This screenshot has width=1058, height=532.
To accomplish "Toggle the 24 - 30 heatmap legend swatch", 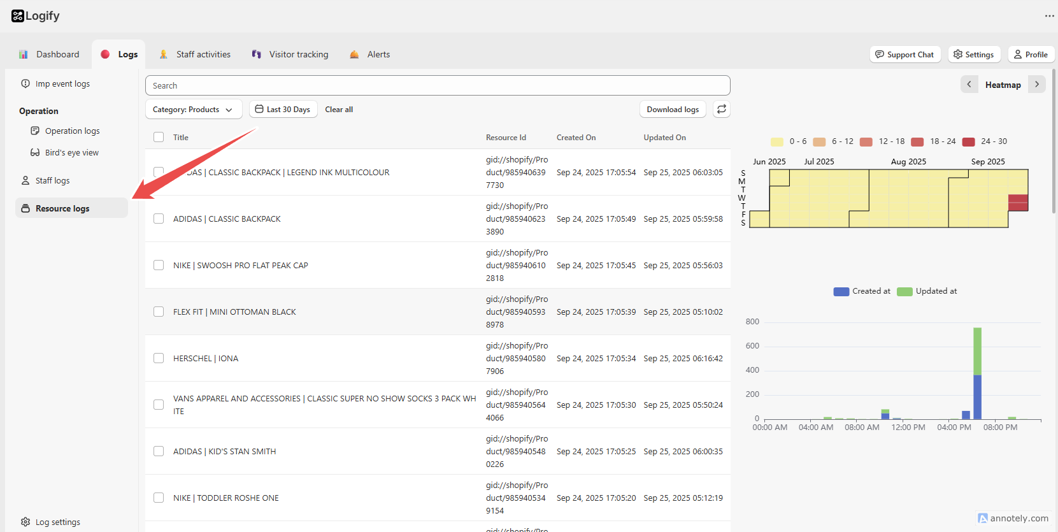I will [x=968, y=141].
